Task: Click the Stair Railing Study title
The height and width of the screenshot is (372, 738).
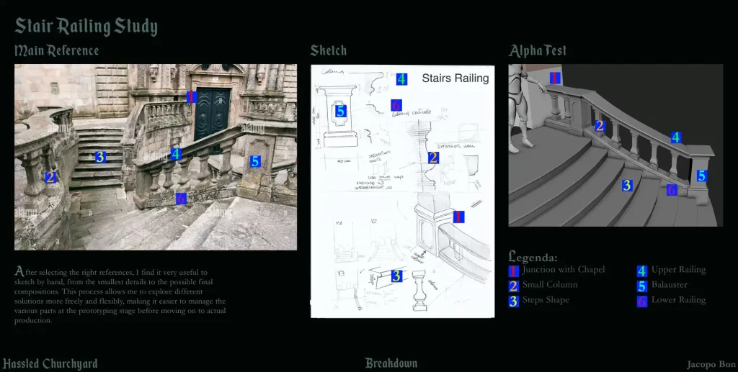Action: [x=86, y=27]
